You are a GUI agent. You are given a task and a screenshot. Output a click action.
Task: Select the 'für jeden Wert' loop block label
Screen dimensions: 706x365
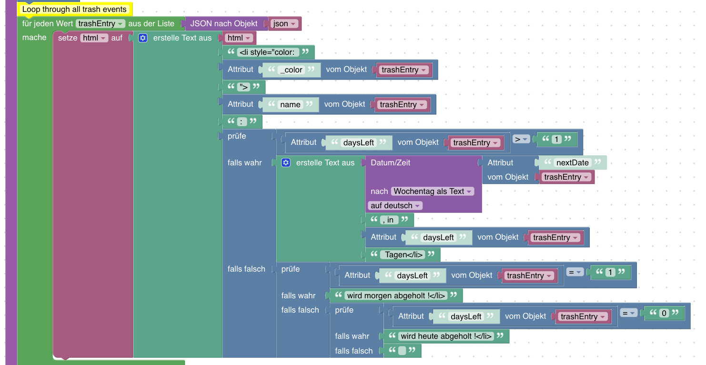tap(47, 24)
